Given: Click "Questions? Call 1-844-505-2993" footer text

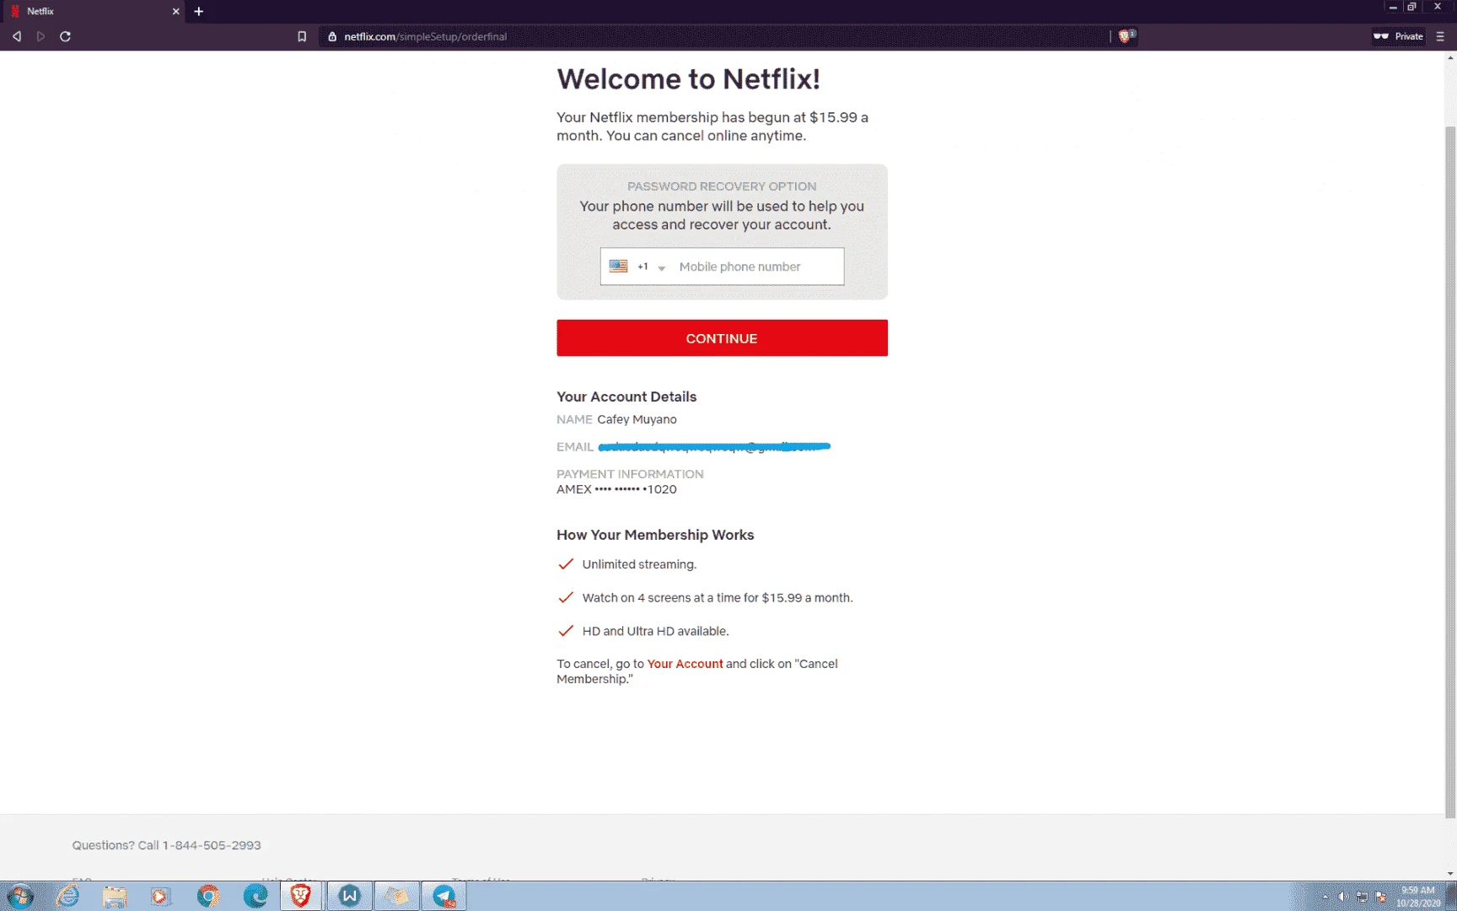Looking at the screenshot, I should [166, 845].
